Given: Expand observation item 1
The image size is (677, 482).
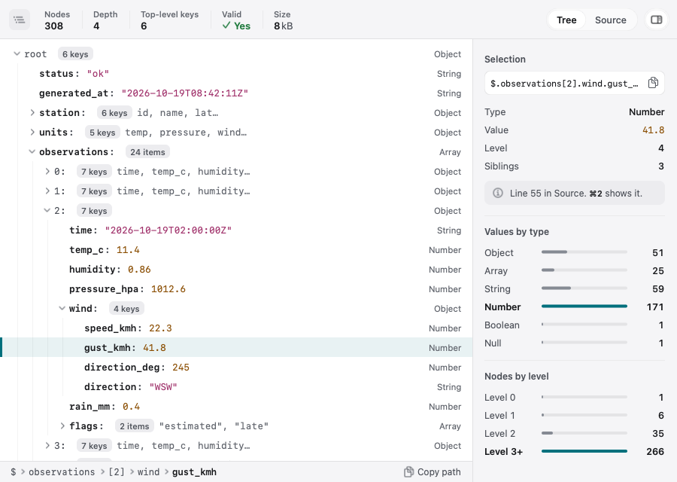Looking at the screenshot, I should [47, 191].
